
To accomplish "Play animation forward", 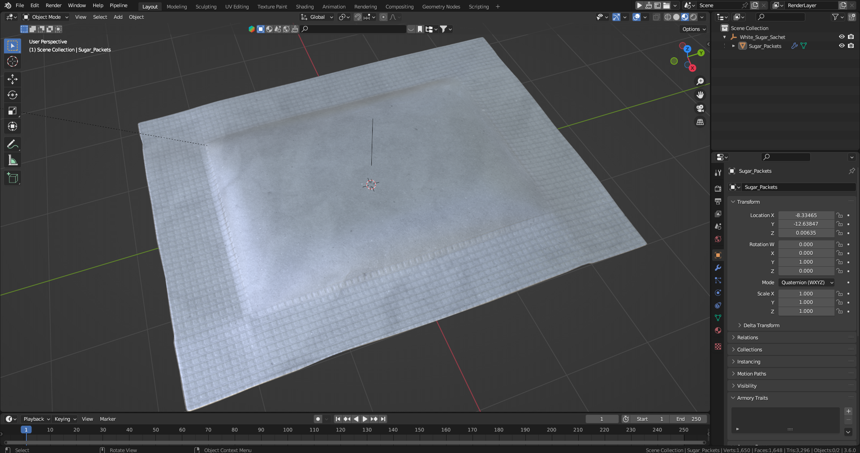I will pos(365,419).
